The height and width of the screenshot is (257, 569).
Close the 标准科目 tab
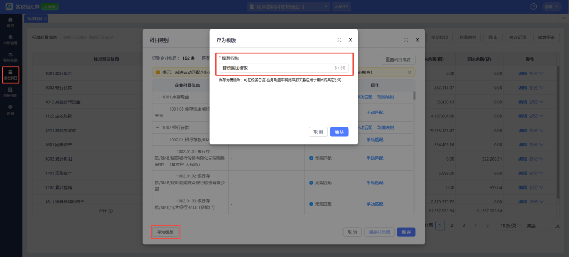[46, 18]
